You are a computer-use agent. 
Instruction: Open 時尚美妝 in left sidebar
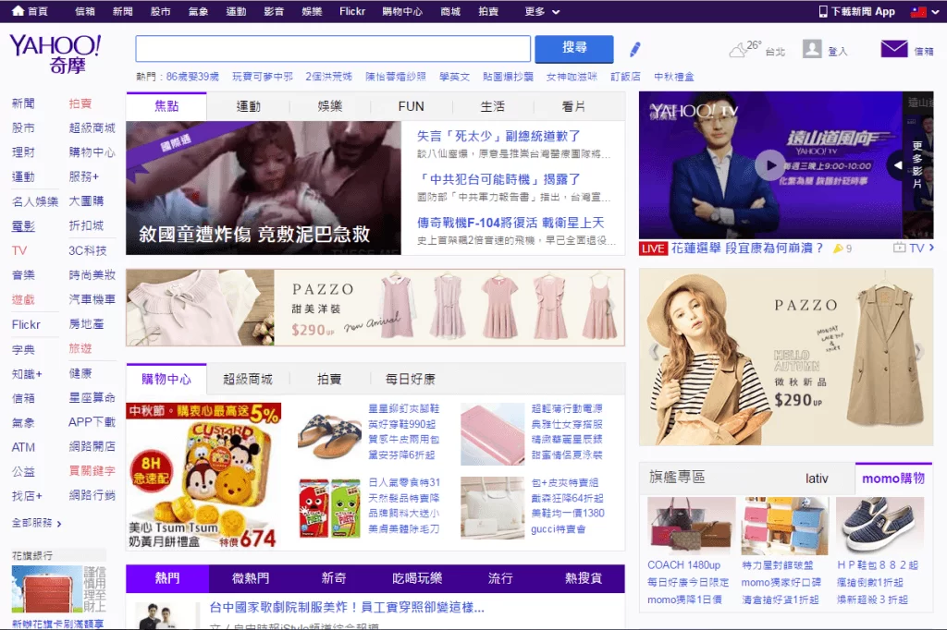click(x=92, y=275)
